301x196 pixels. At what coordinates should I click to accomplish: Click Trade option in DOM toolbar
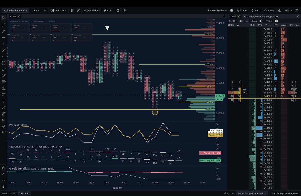269,21
